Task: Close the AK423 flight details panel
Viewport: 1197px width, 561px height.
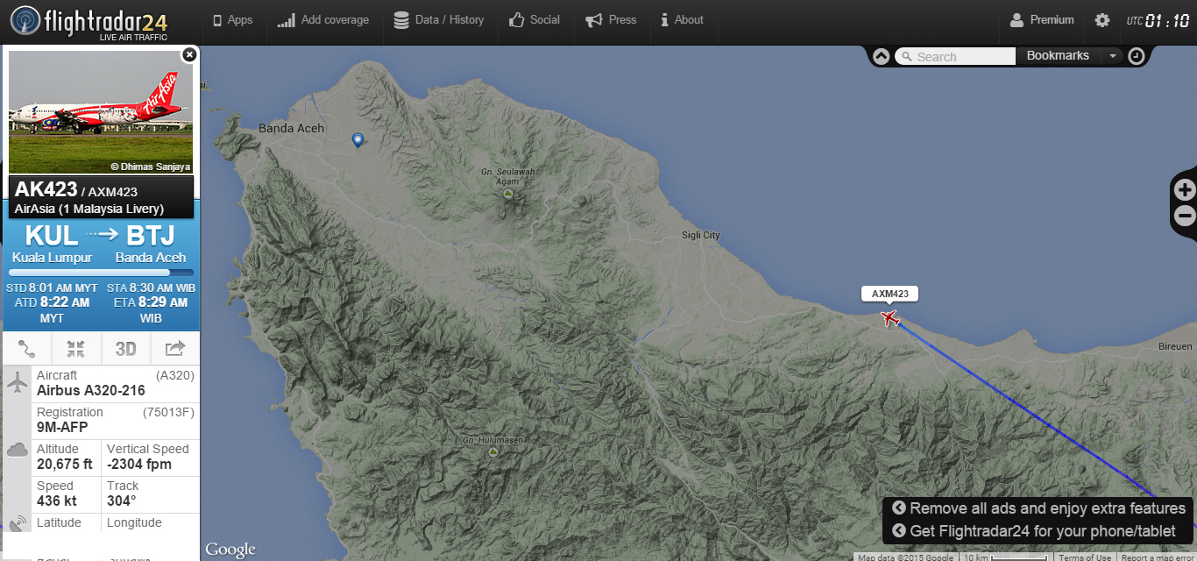Action: [x=189, y=54]
